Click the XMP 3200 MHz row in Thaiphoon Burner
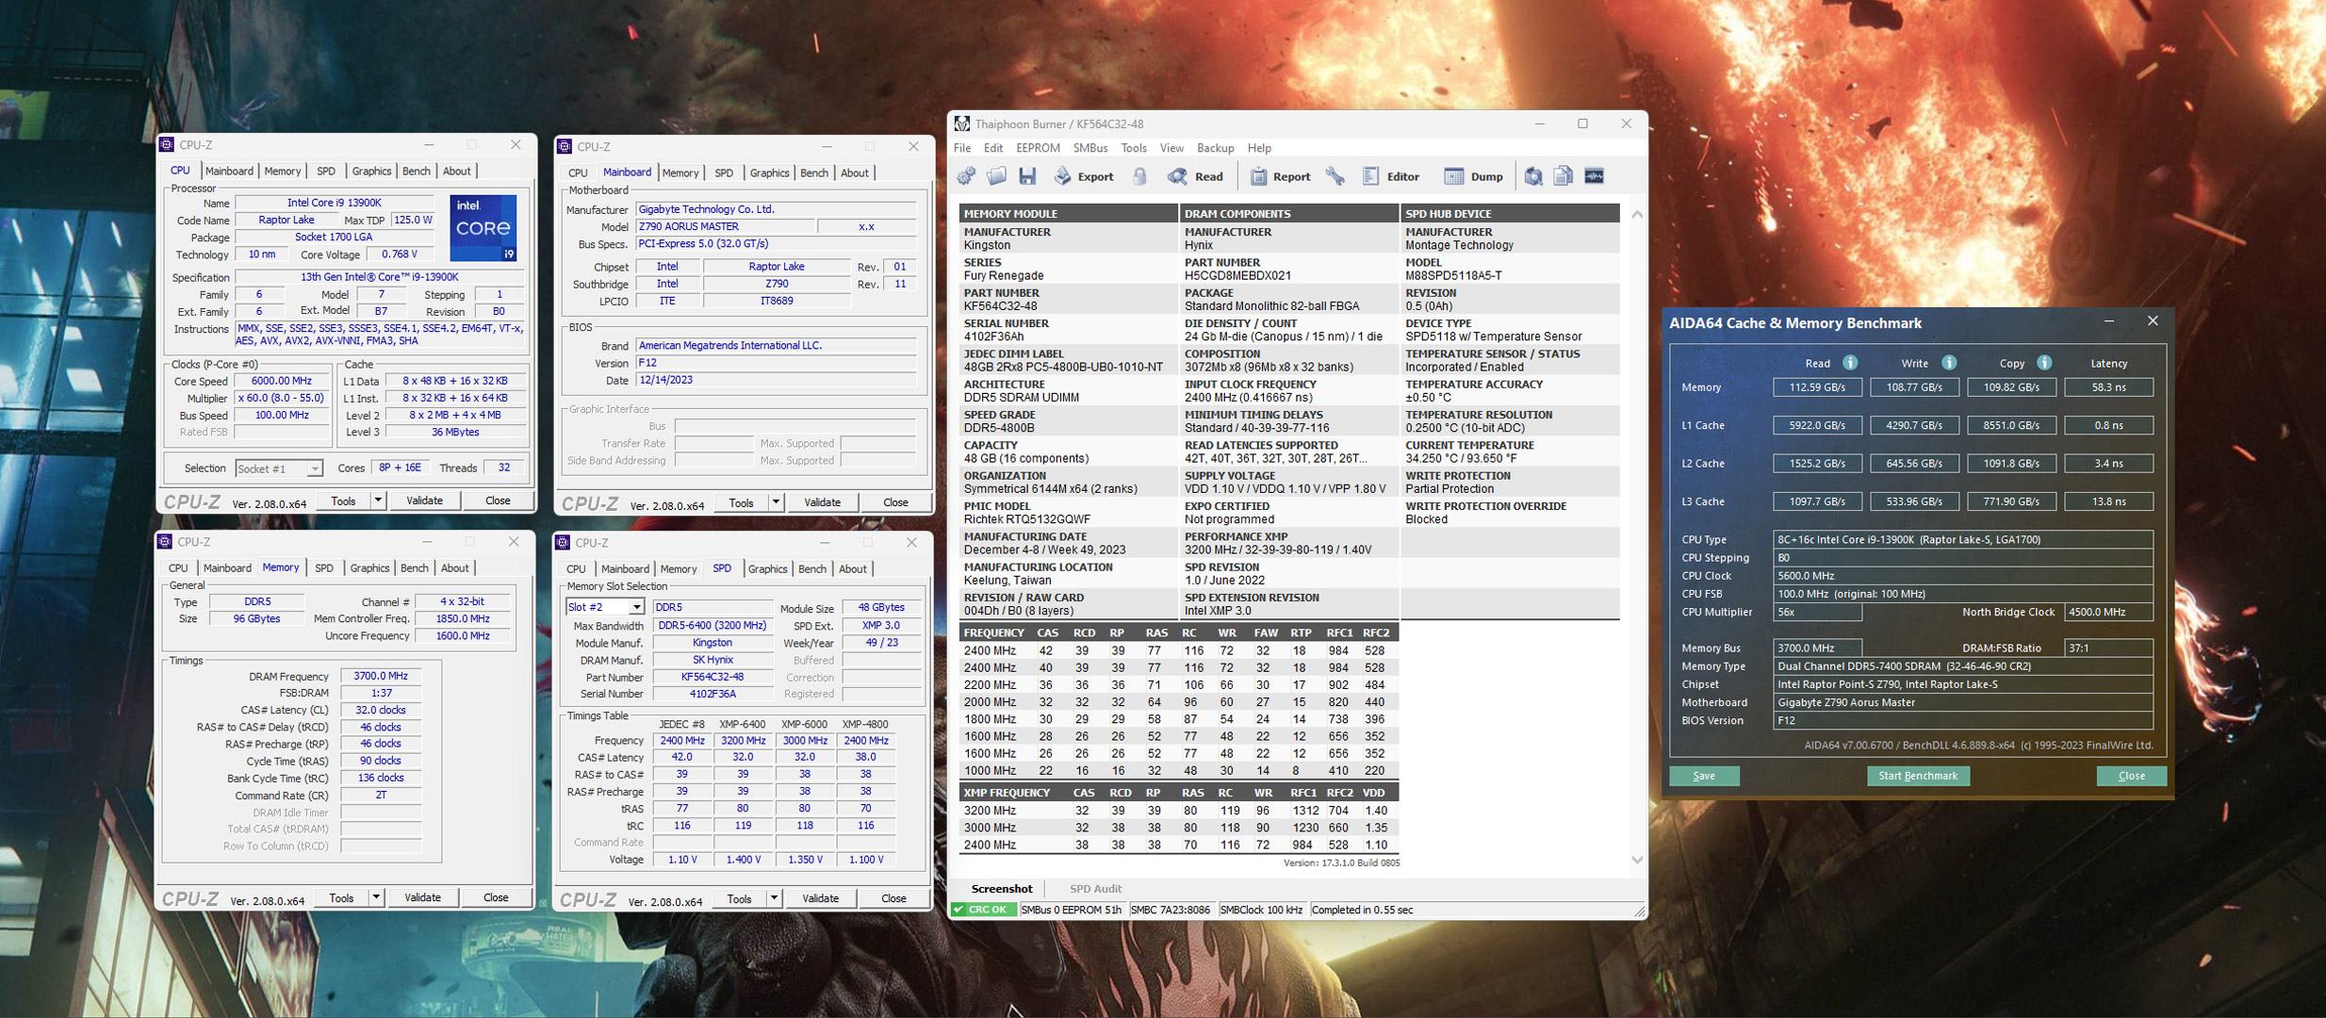 [1178, 811]
